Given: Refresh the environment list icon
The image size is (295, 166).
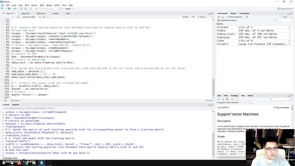Looking at the screenshot, I should coord(291,17).
